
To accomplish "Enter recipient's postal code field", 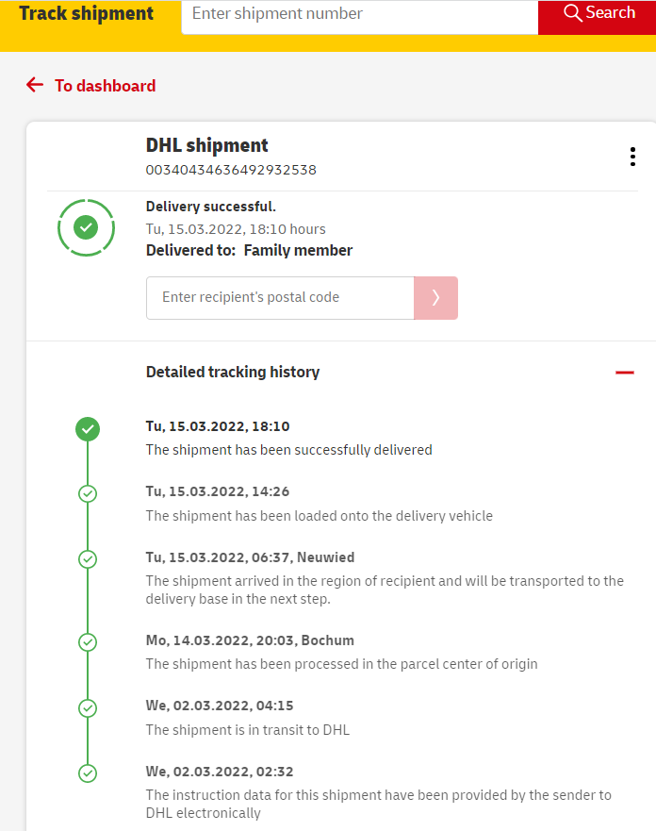I will pyautogui.click(x=280, y=297).
